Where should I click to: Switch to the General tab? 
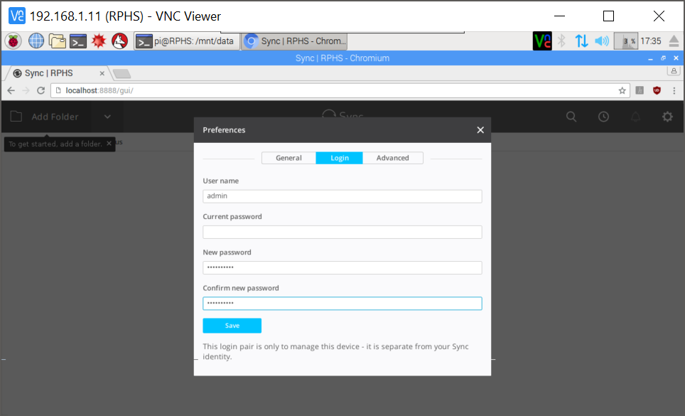(288, 158)
